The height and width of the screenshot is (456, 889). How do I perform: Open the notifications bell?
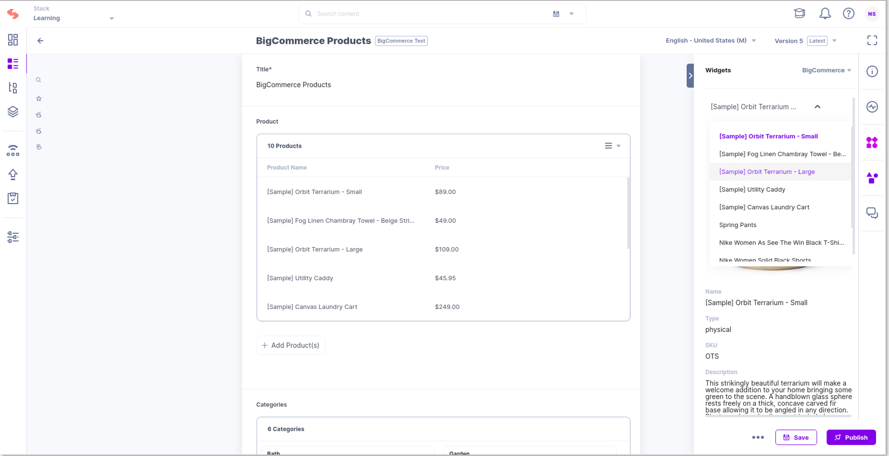(825, 13)
